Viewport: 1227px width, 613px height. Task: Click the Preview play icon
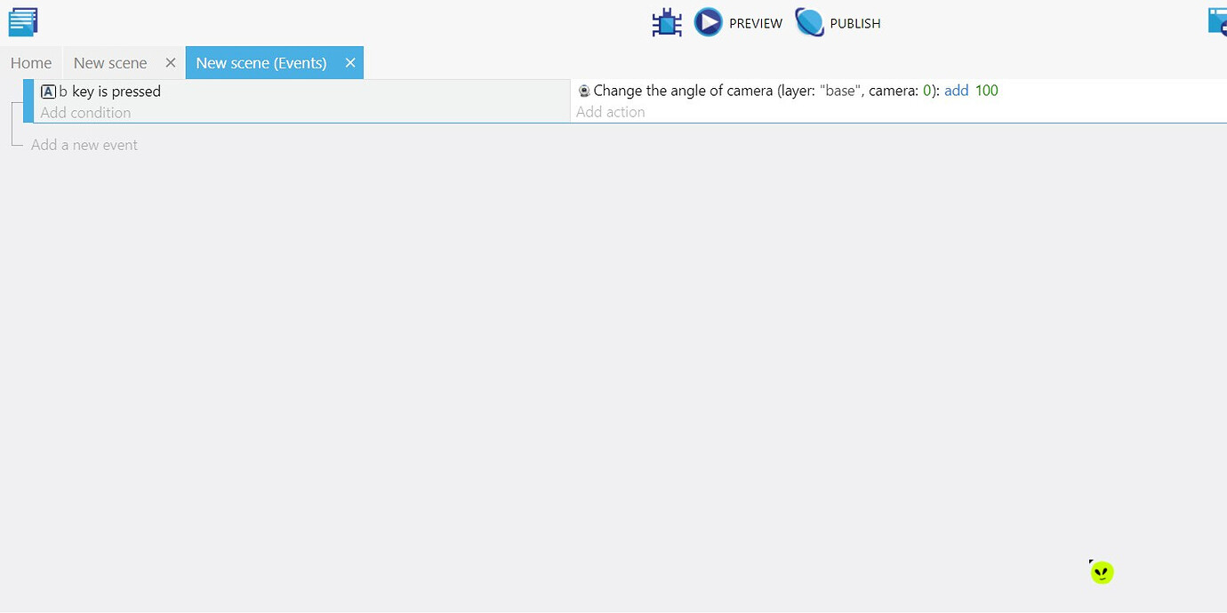coord(709,22)
